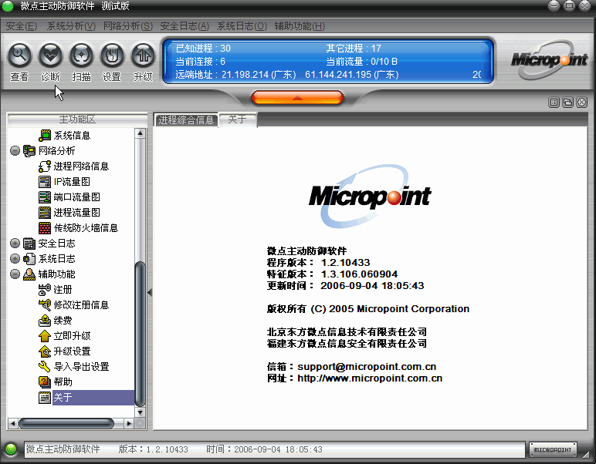Open the 网络分析(S) menu
596x464 pixels.
click(x=128, y=26)
